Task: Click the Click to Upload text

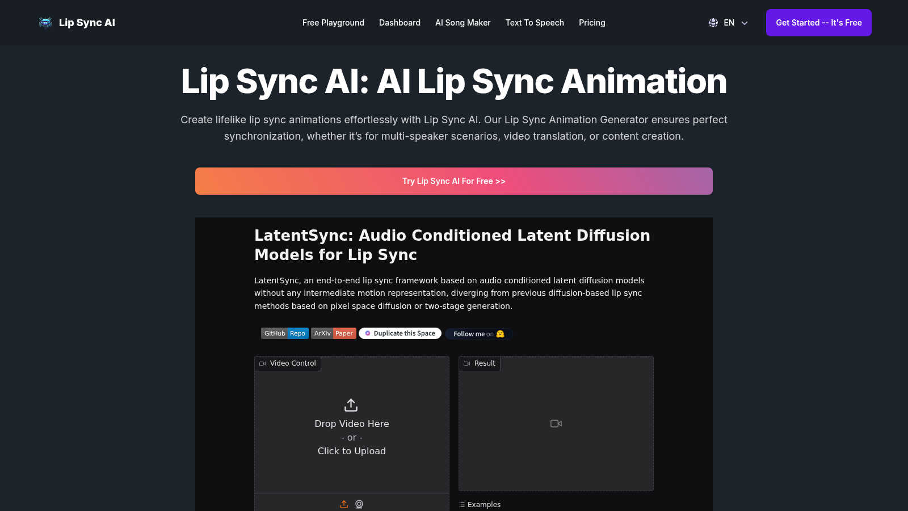Action: pos(352,451)
